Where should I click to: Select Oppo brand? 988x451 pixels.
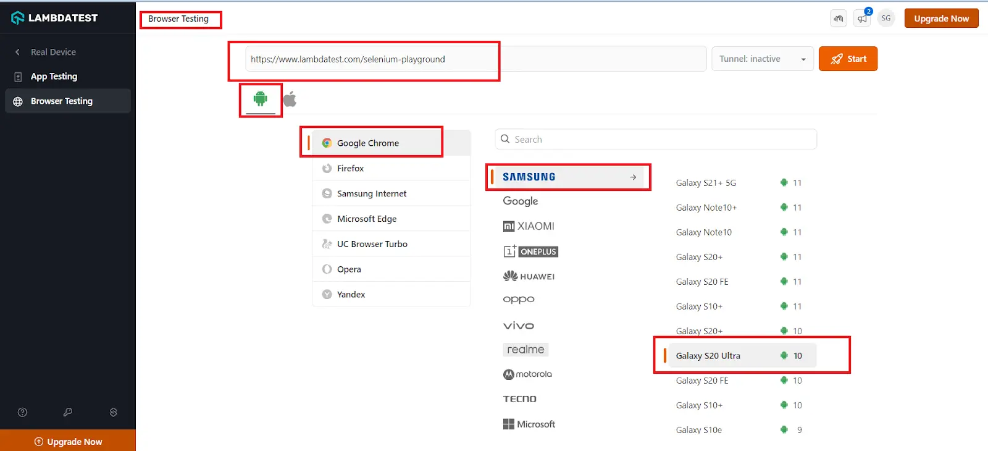point(519,300)
